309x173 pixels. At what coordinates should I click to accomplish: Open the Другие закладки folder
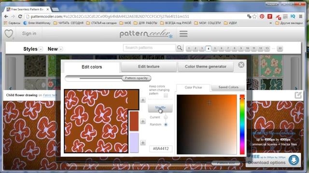[289, 23]
